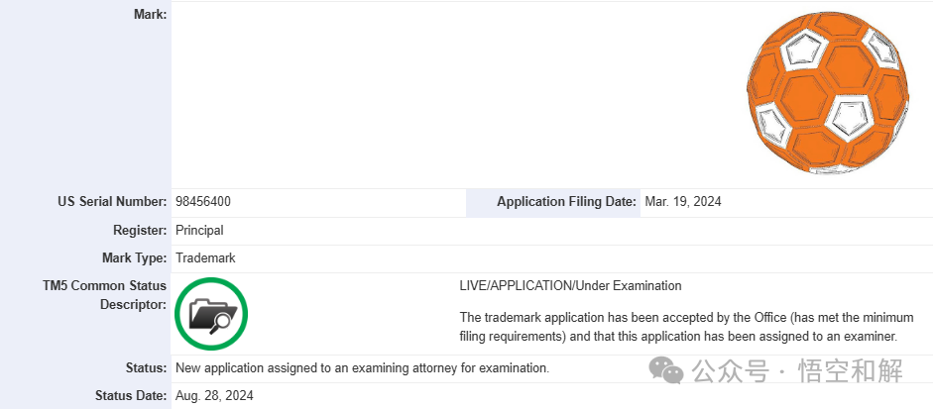
Task: Select serial number 98456400
Action: [x=203, y=201]
